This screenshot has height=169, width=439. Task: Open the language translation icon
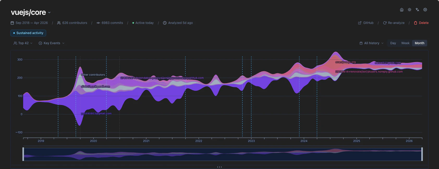tap(417, 10)
